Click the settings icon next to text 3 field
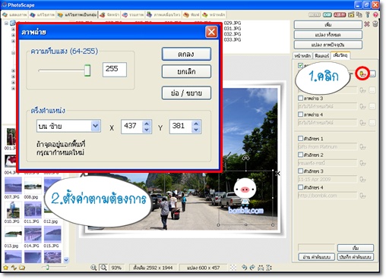386x279 pixels. click(362, 179)
